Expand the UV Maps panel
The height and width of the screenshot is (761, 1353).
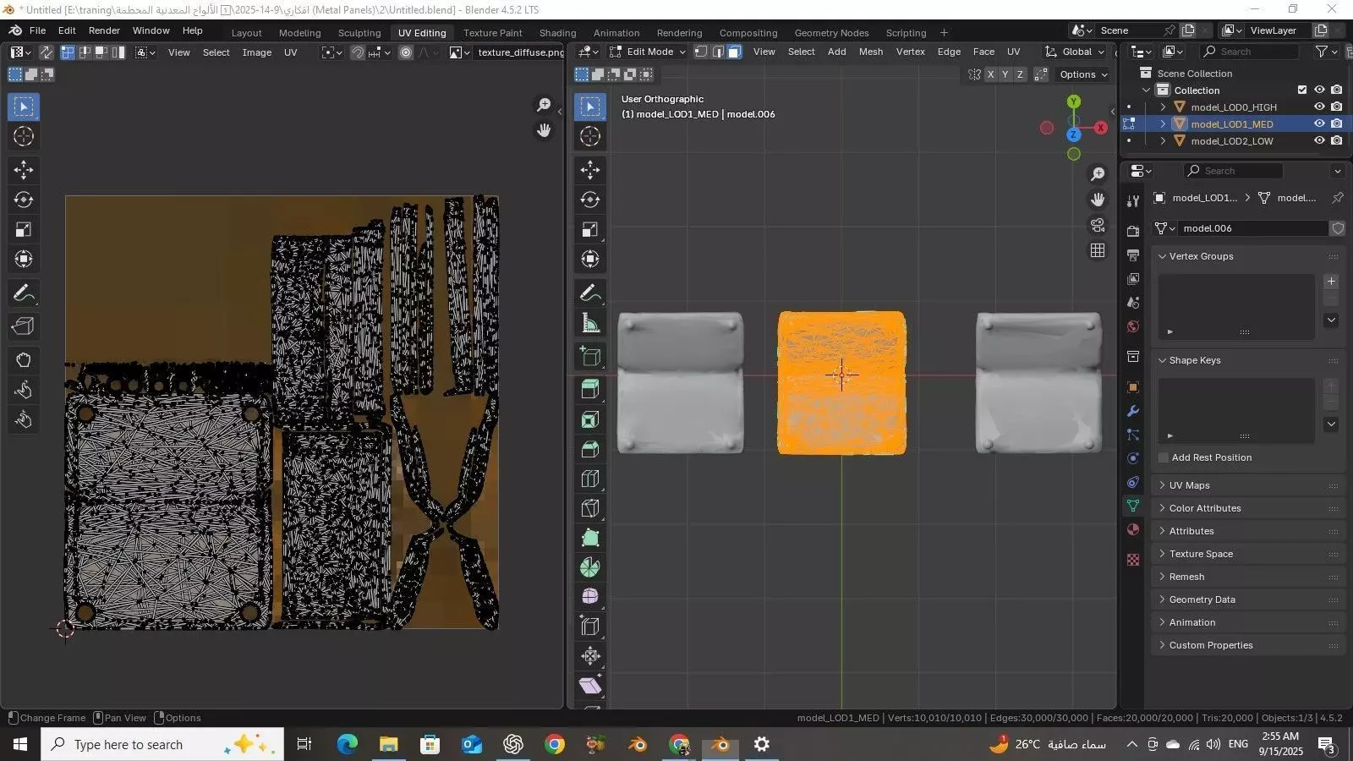coord(1248,485)
